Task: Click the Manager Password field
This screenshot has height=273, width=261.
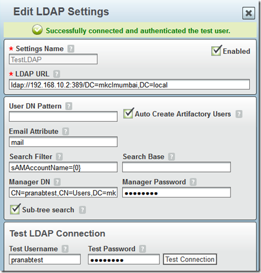Action: [x=176, y=192]
